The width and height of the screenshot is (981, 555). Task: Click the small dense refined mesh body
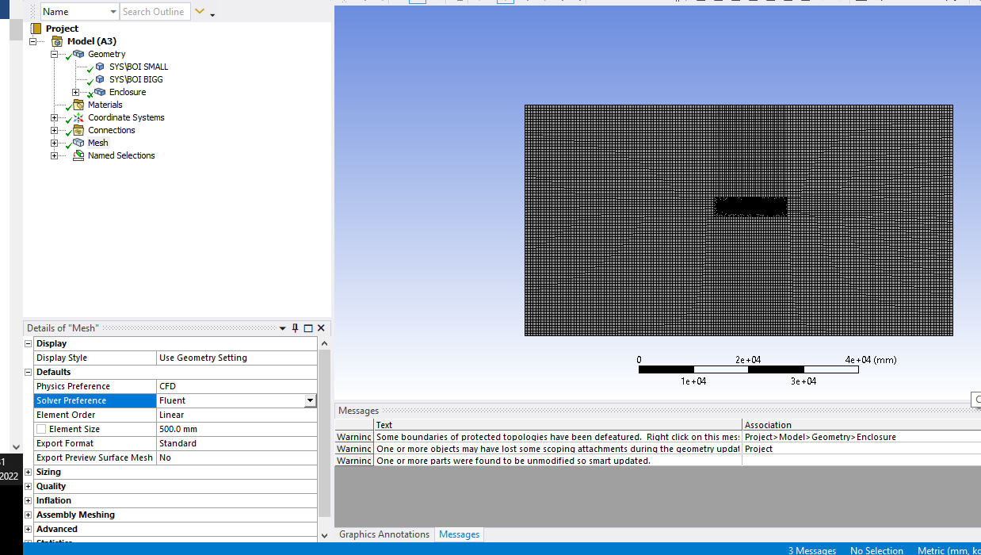750,207
